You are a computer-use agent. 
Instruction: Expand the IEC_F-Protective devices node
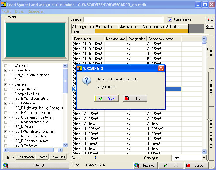[x=6, y=113]
